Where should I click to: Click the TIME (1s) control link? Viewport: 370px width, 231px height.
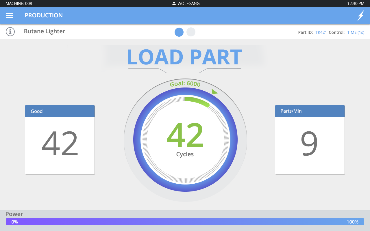[x=356, y=32]
